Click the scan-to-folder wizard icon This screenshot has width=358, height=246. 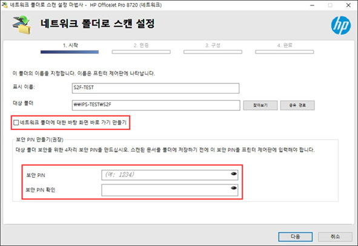pos(21,25)
